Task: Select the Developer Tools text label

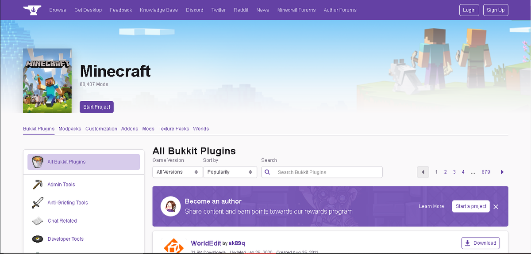Action: 65,239
